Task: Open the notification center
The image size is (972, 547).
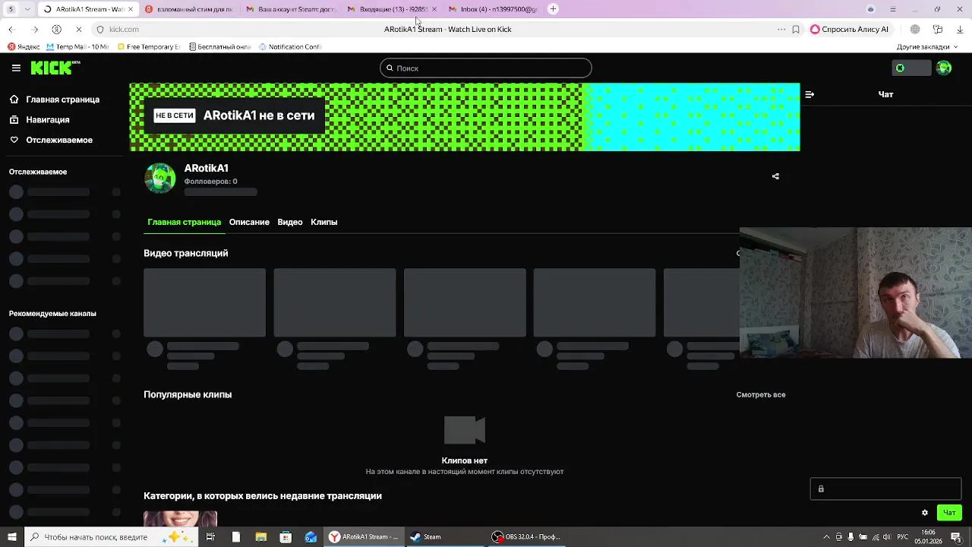Action: tap(955, 537)
